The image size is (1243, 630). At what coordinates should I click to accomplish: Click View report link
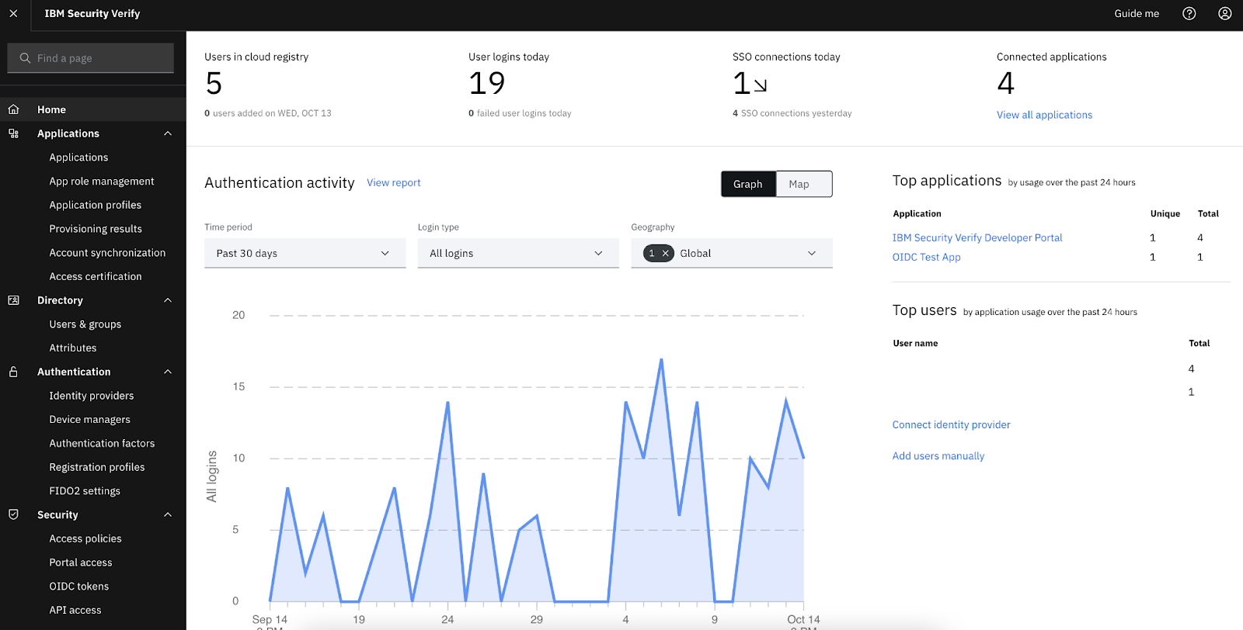pyautogui.click(x=394, y=183)
